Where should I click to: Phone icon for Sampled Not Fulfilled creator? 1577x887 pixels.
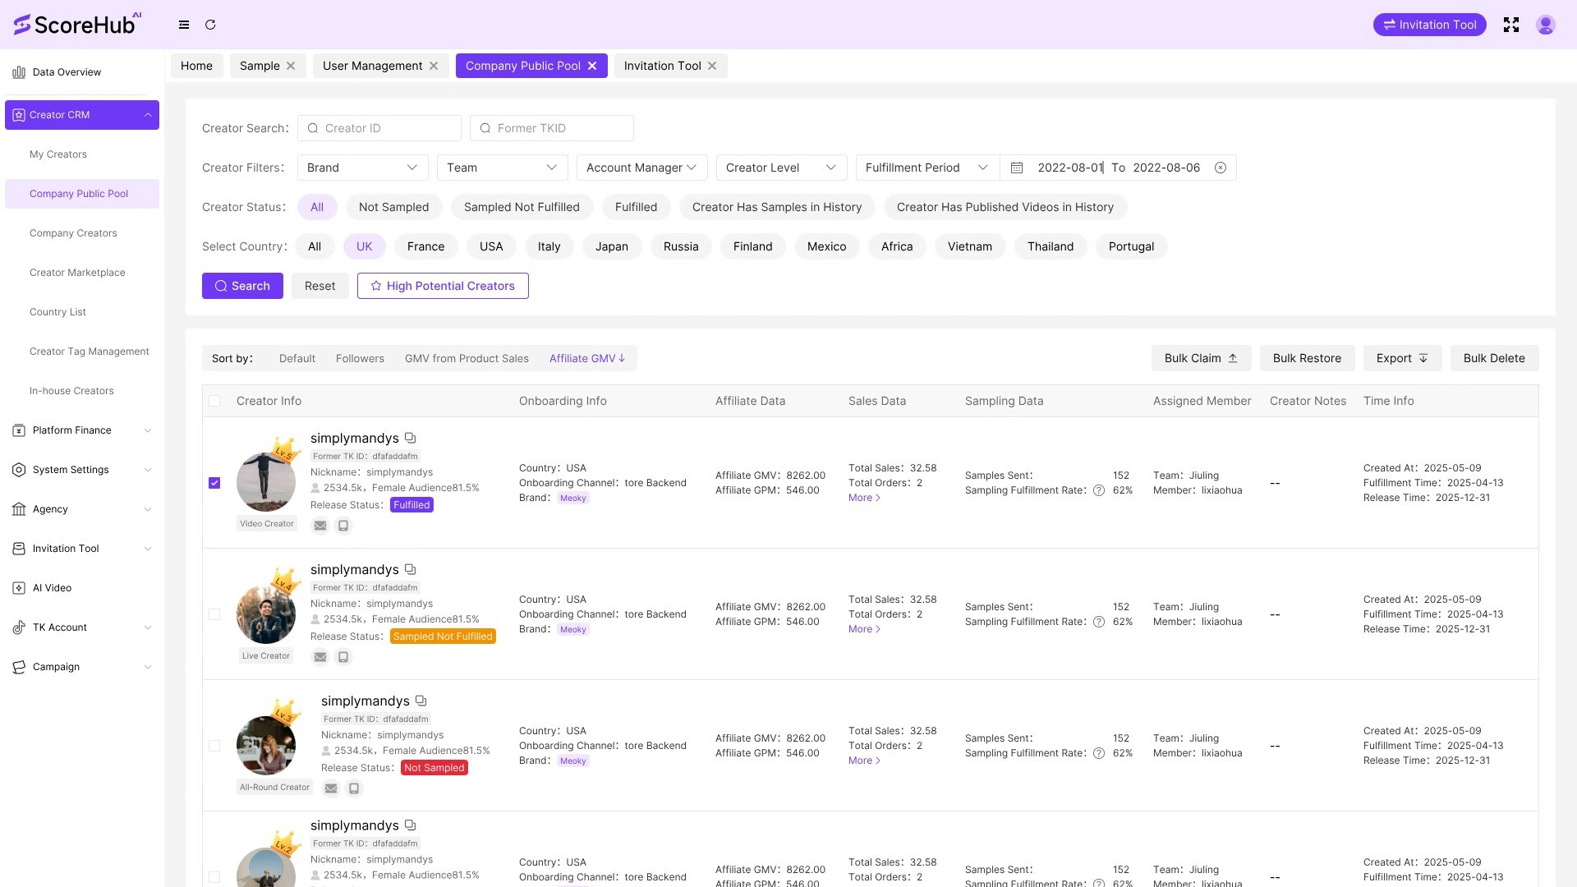(x=343, y=657)
